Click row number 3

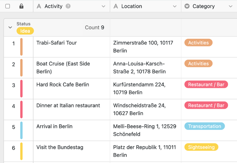[14, 85]
